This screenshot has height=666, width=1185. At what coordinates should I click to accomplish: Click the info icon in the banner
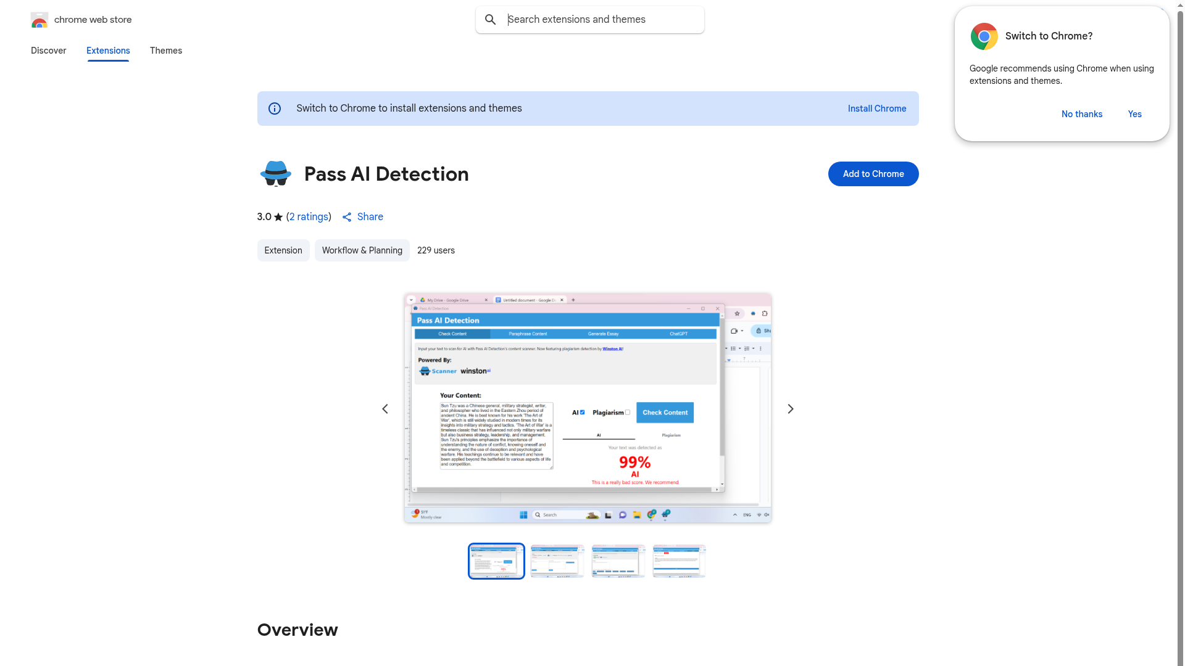tap(275, 109)
